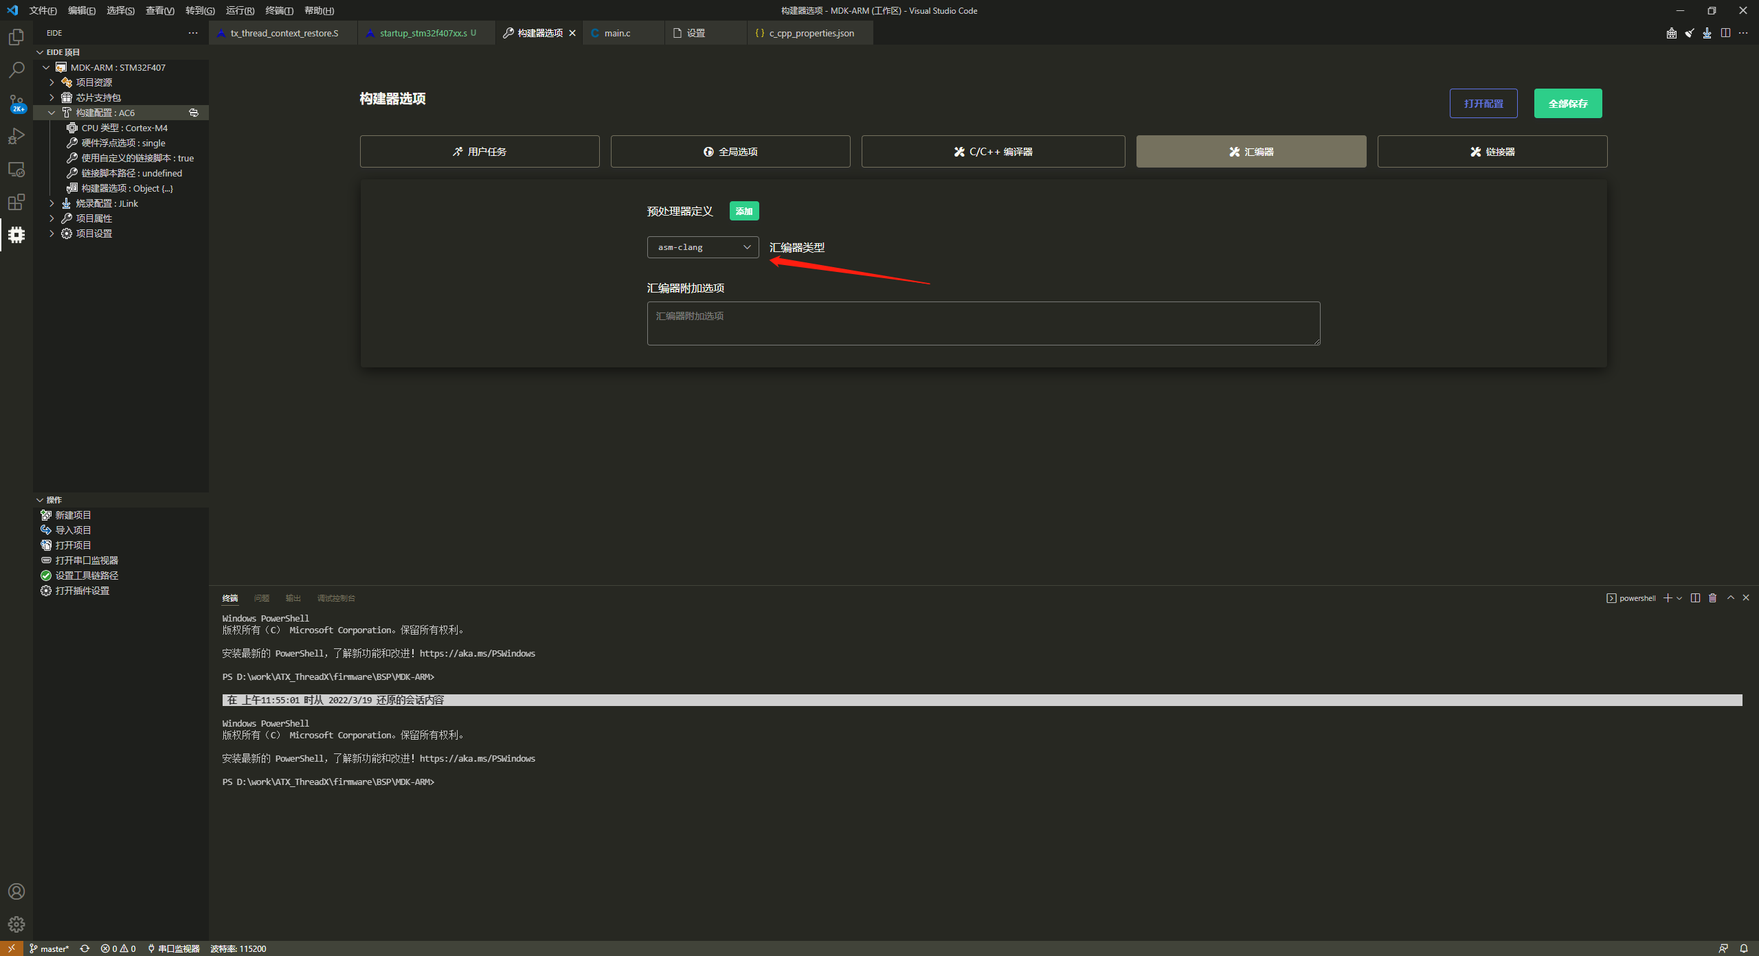The width and height of the screenshot is (1759, 956).
Task: Switch to the main.c tab
Action: click(616, 32)
